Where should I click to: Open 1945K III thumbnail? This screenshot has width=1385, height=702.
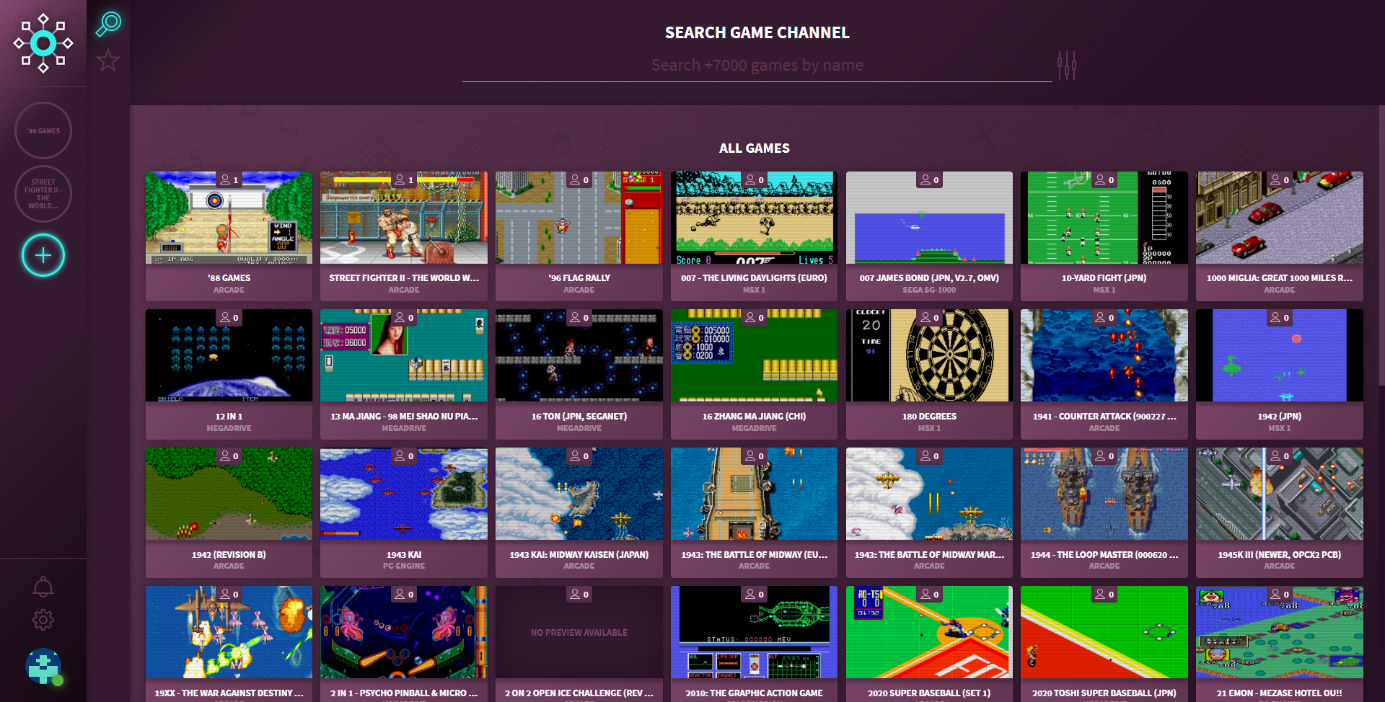(x=1280, y=494)
